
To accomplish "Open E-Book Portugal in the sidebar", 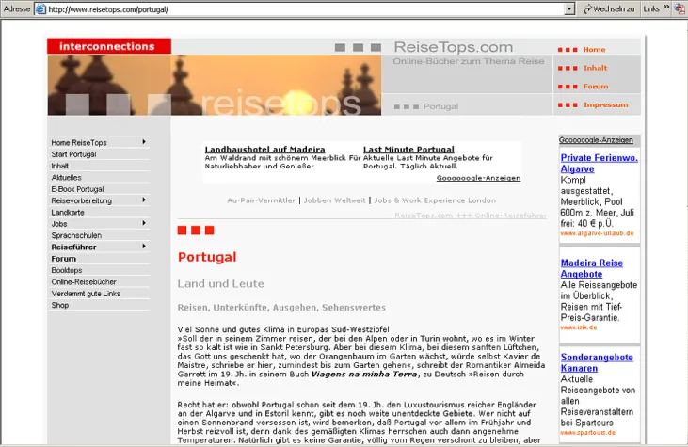I will [x=77, y=188].
